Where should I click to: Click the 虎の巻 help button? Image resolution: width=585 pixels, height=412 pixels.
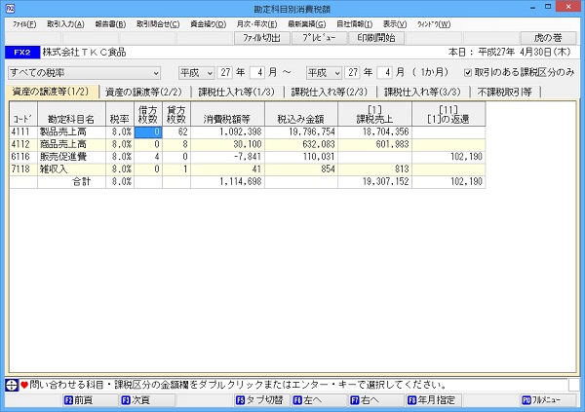(x=548, y=38)
